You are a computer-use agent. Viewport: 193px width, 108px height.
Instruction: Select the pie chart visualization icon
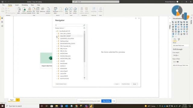click(181, 27)
